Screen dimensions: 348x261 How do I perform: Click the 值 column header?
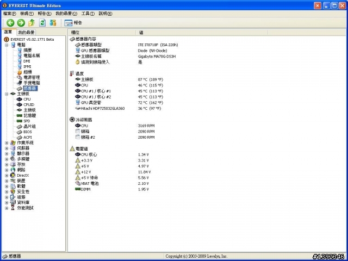pos(202,33)
